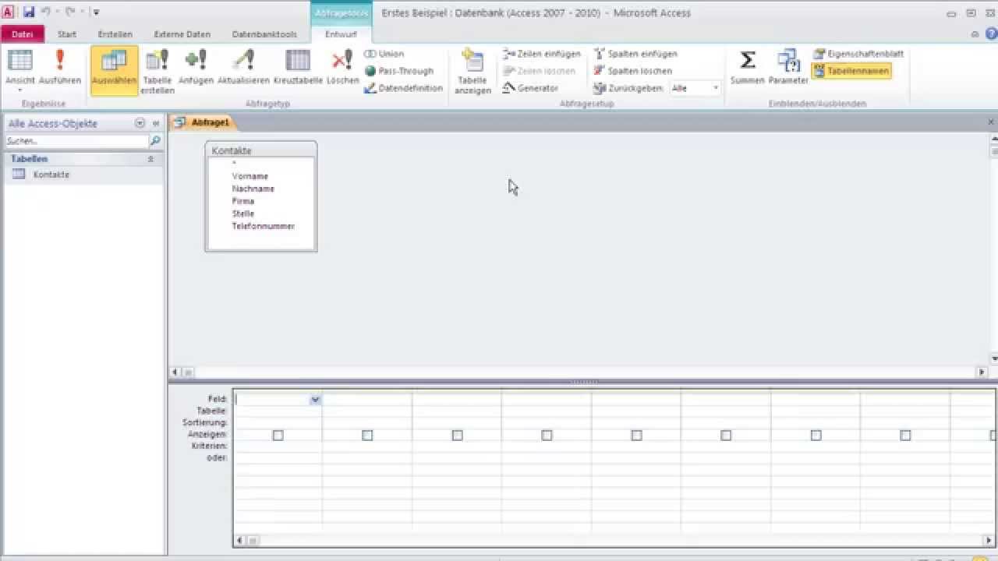Collapse the navigation pane with double arrow
This screenshot has width=998, height=561.
point(156,123)
